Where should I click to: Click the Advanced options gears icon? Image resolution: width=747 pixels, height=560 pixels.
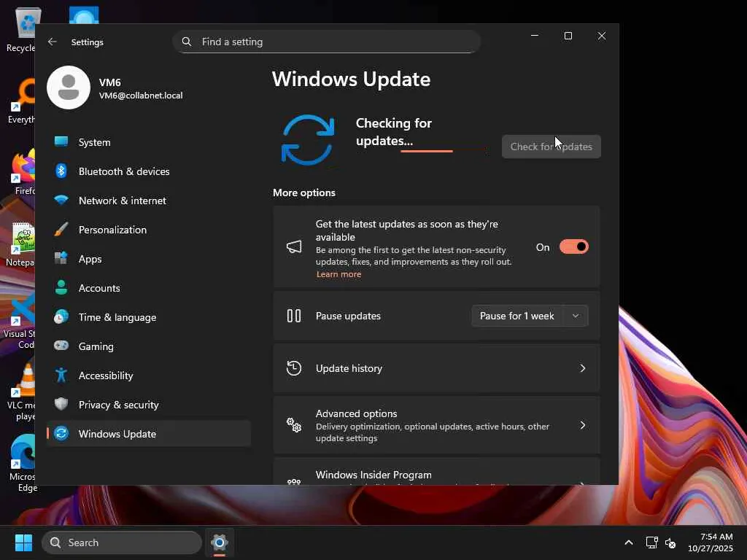294,425
